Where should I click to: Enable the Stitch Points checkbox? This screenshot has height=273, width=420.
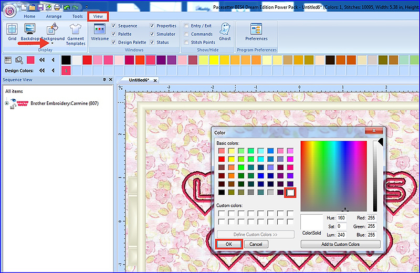(x=187, y=42)
